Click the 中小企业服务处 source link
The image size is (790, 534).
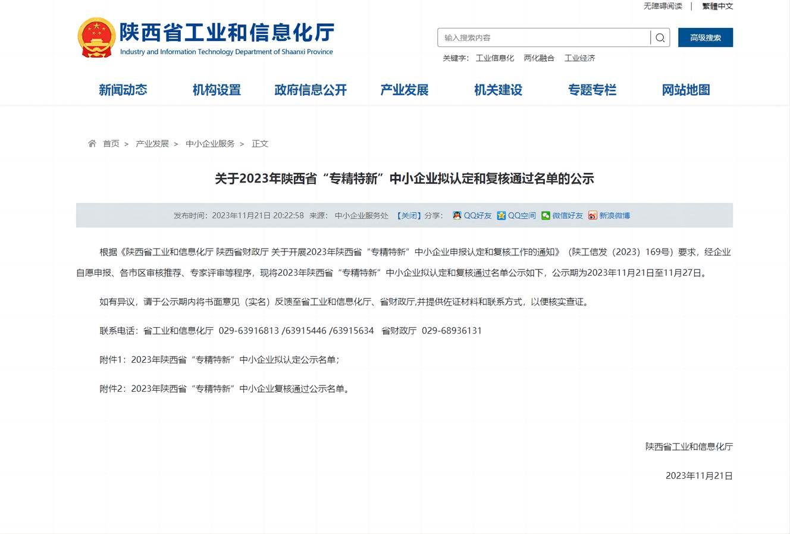click(x=360, y=215)
